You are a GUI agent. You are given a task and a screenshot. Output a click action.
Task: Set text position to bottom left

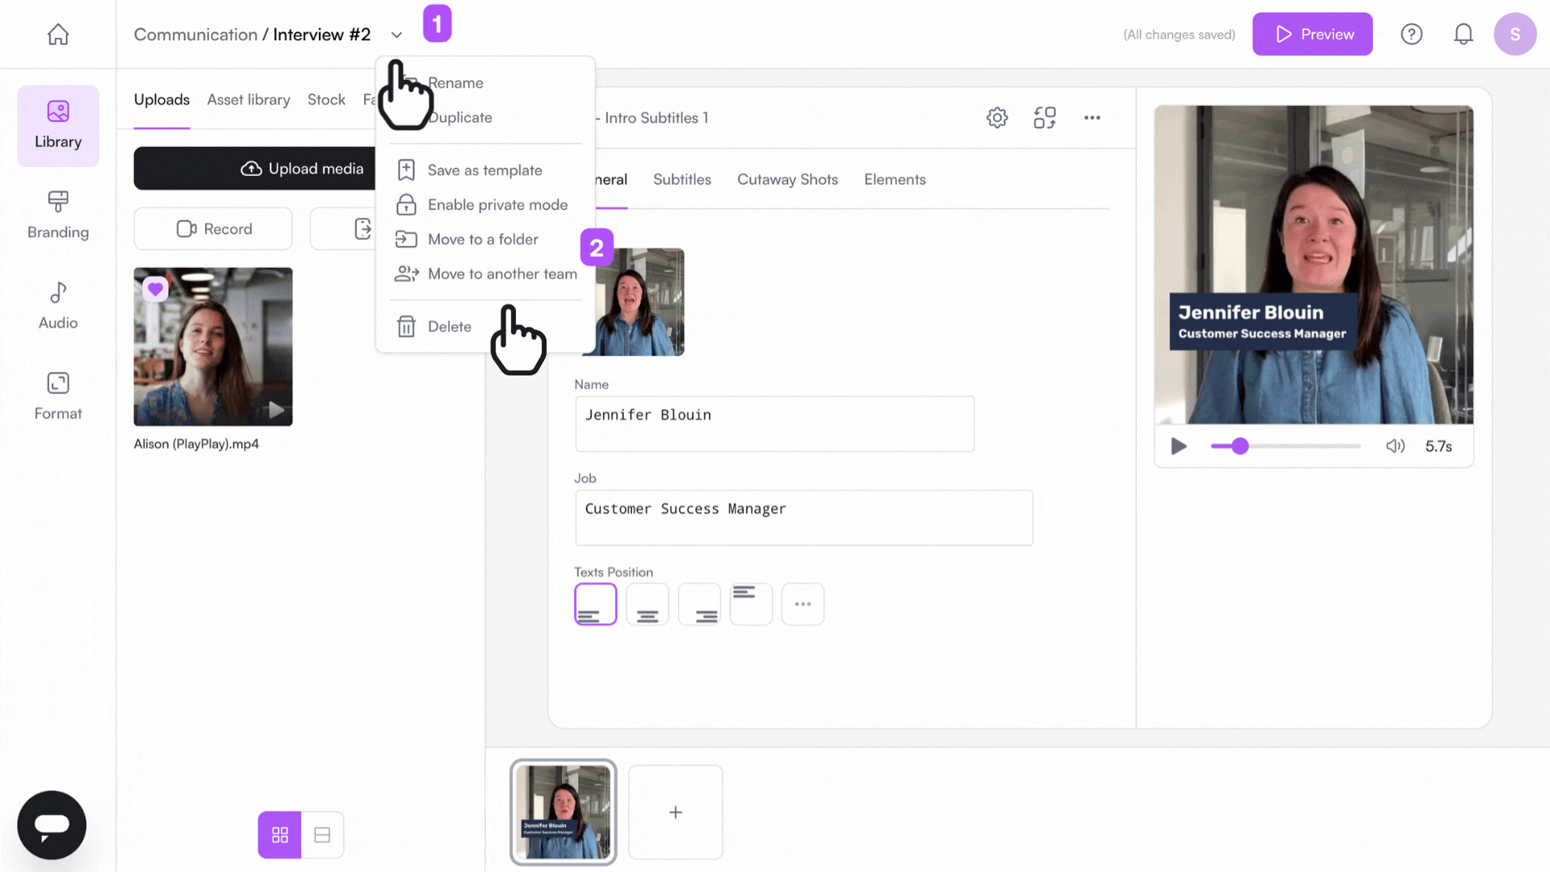point(596,604)
